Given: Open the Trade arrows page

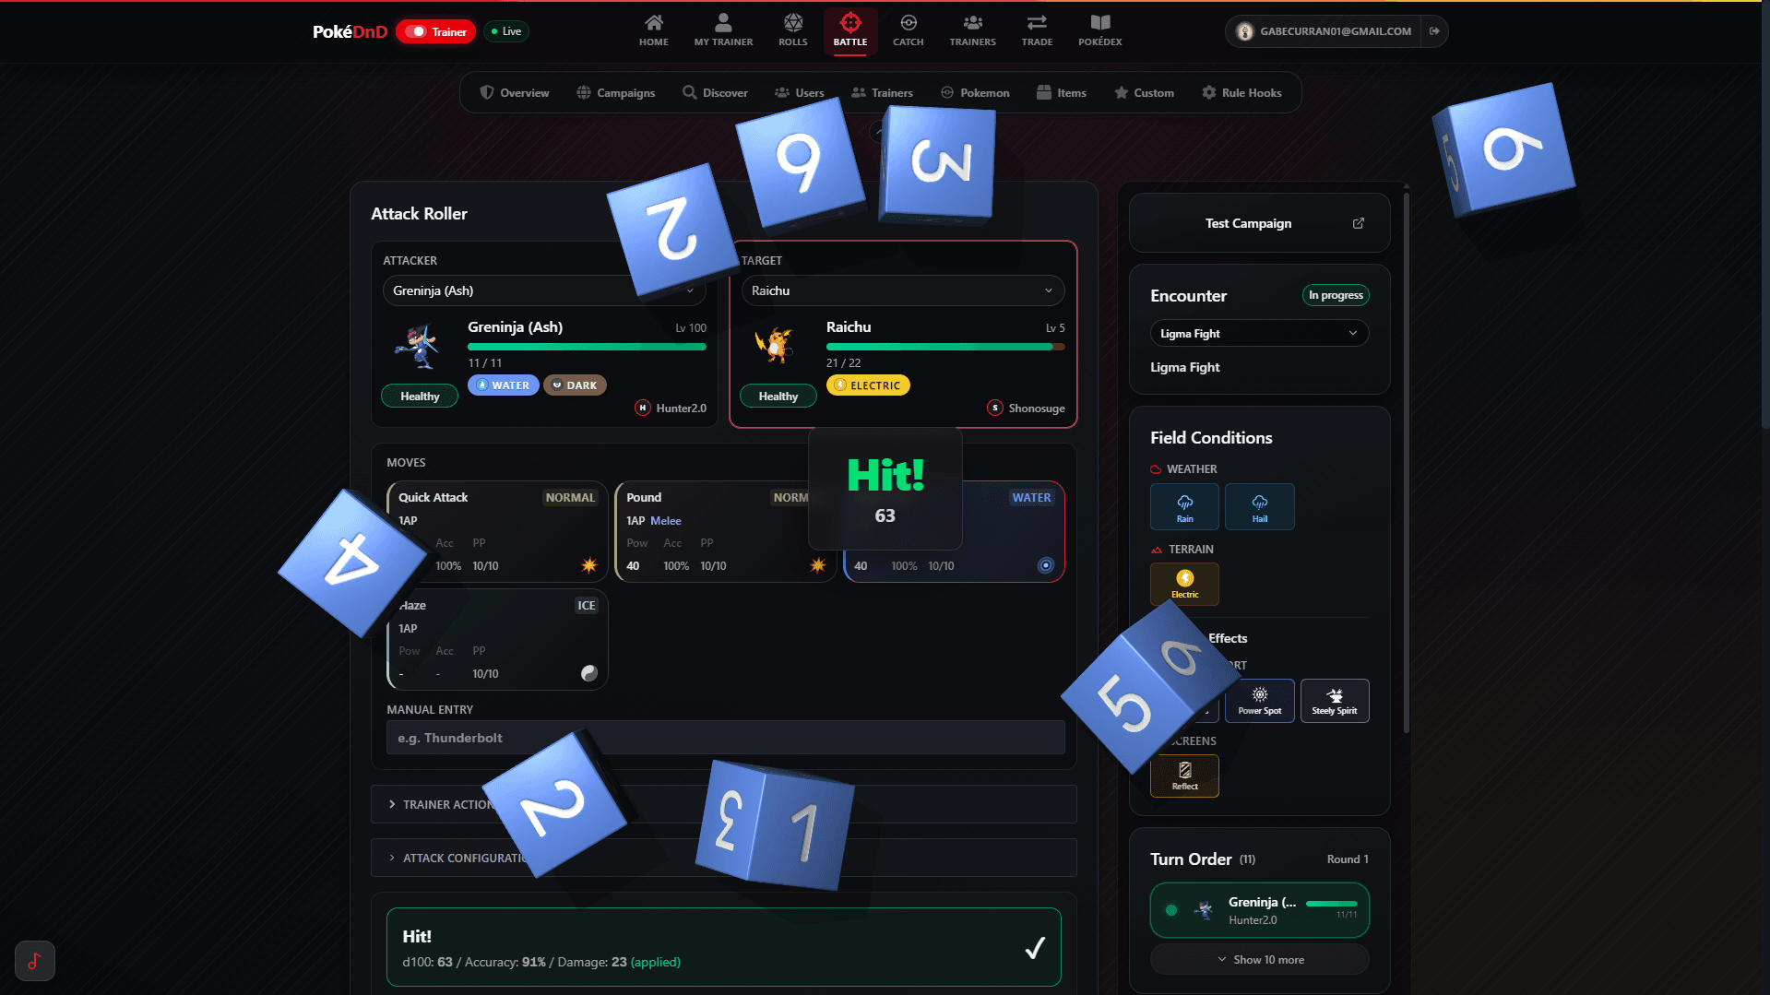Looking at the screenshot, I should (1037, 30).
